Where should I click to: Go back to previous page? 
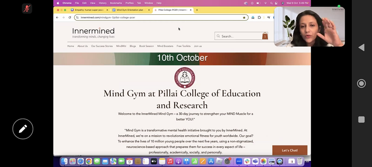pos(57,17)
